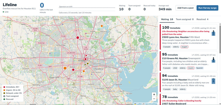Screen dimensions: 221x105
Task: Click LF-2250 waiting time text
Action: (203, 97)
